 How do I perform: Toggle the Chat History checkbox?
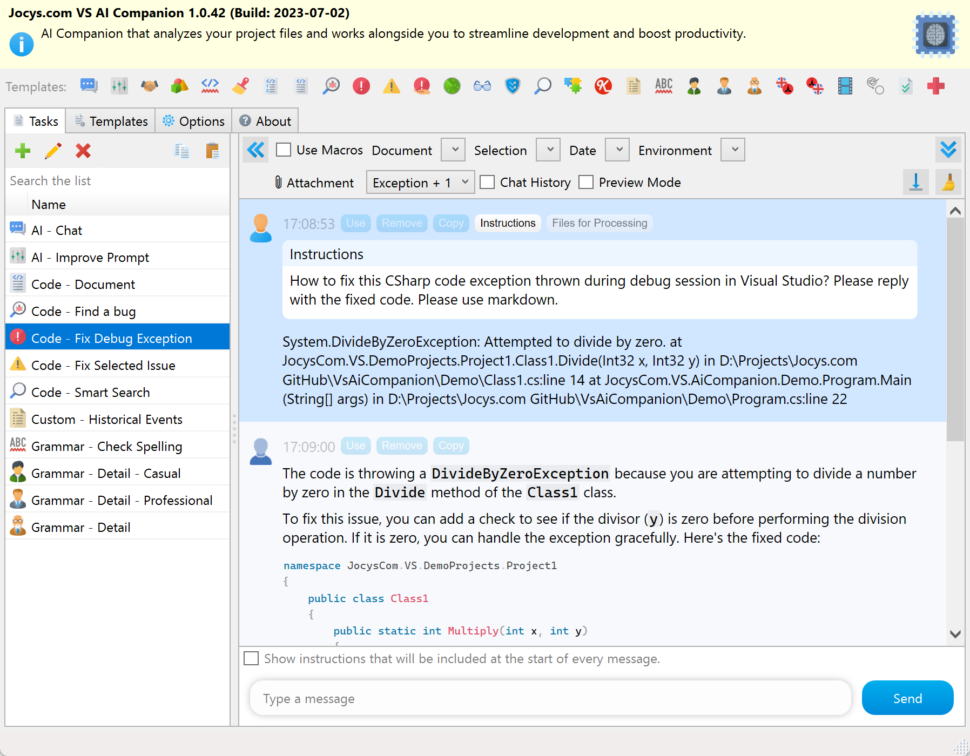click(487, 183)
